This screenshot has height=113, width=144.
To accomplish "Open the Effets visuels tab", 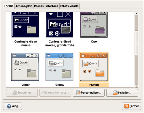I will (69, 6).
